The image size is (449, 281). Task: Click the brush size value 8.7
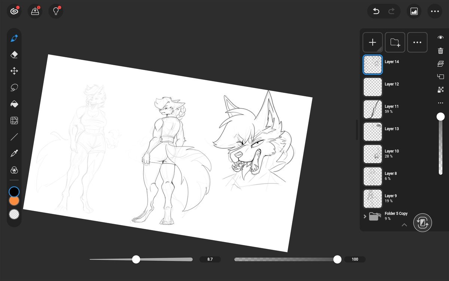click(x=210, y=259)
